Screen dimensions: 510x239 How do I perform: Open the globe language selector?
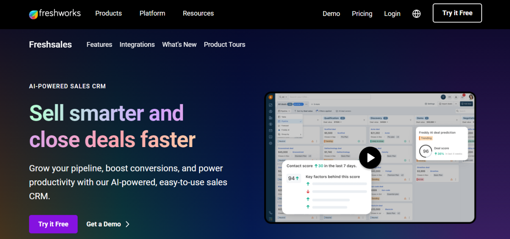coord(416,14)
